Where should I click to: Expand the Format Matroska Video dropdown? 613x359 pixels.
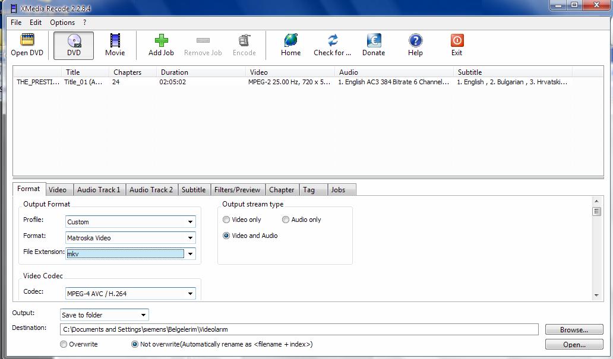tap(190, 238)
